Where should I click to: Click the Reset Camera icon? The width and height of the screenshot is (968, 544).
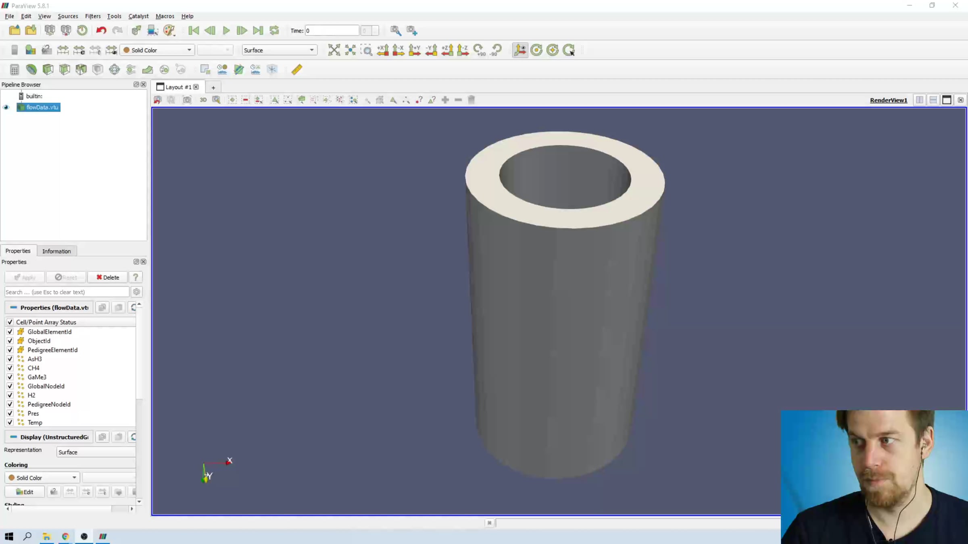334,50
